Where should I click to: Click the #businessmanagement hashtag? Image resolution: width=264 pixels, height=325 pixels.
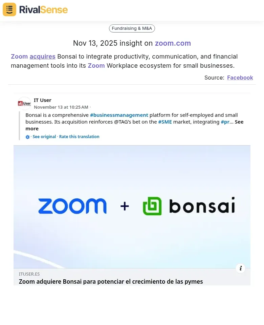[119, 115]
